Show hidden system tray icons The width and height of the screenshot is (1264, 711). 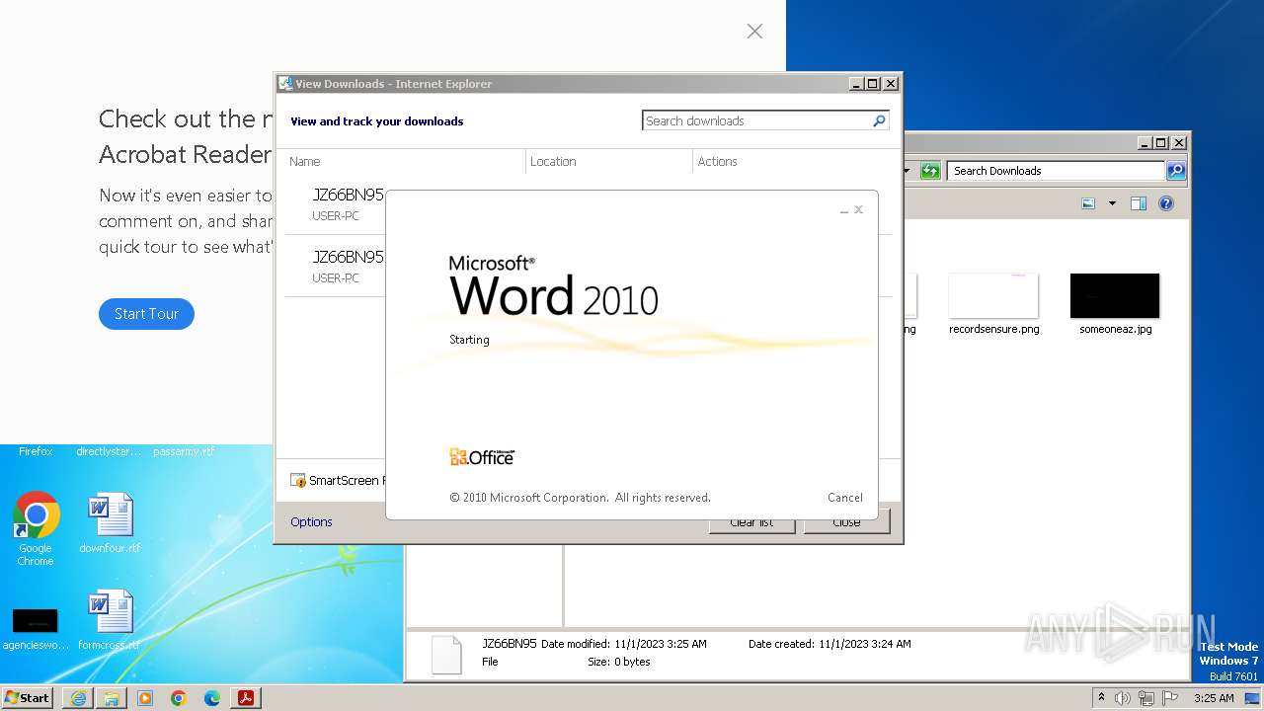(x=1102, y=697)
